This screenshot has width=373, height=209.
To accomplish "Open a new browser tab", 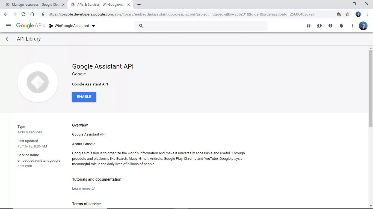I will point(139,5).
